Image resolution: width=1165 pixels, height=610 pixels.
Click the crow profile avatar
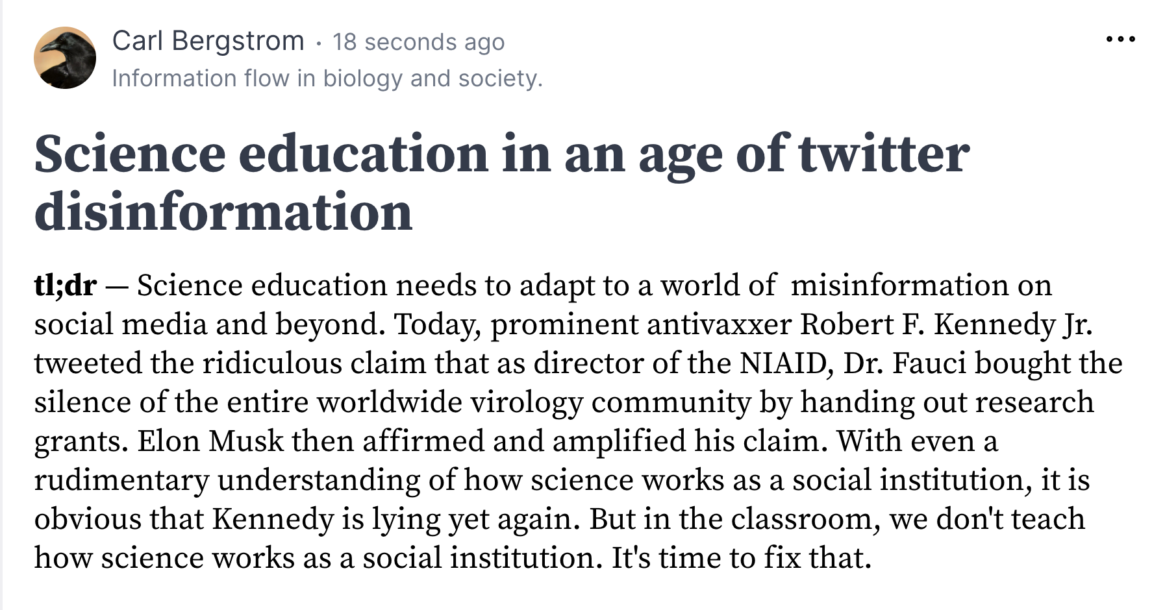click(x=65, y=58)
